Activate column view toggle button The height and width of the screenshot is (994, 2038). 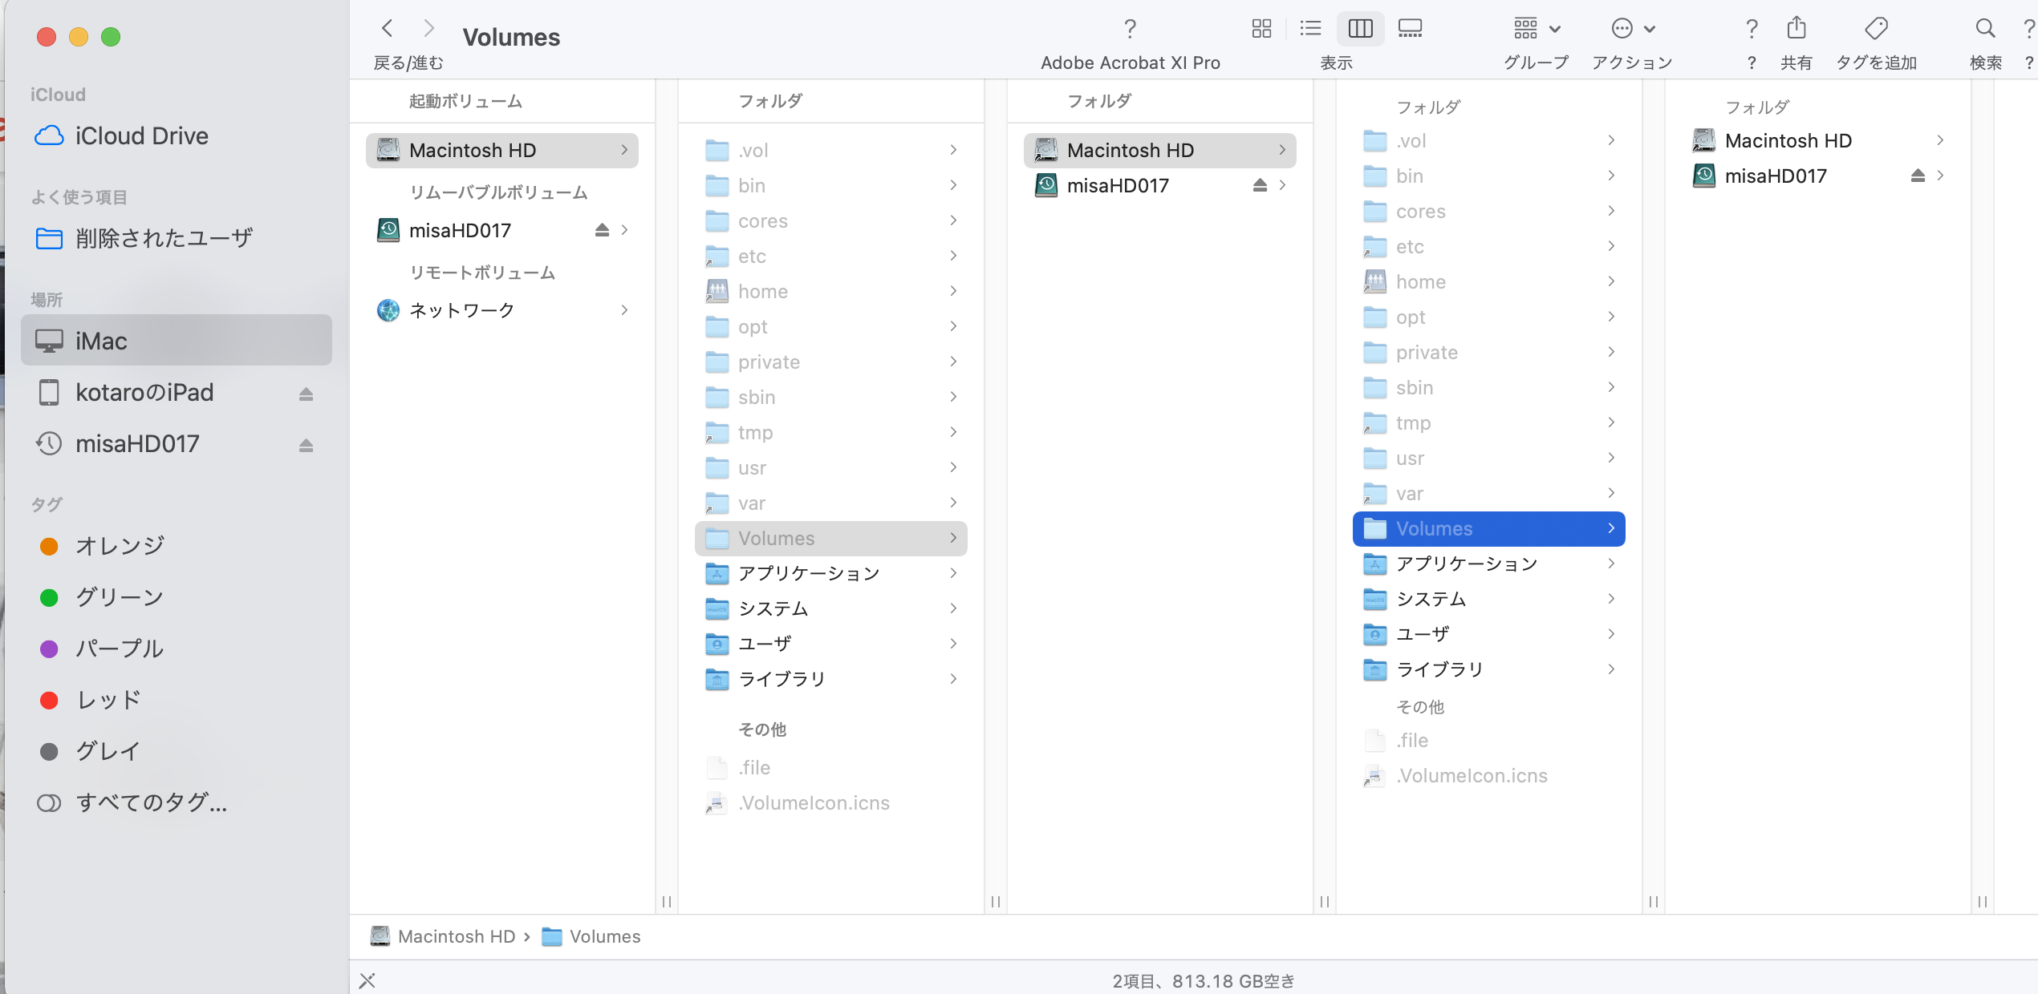[1361, 29]
